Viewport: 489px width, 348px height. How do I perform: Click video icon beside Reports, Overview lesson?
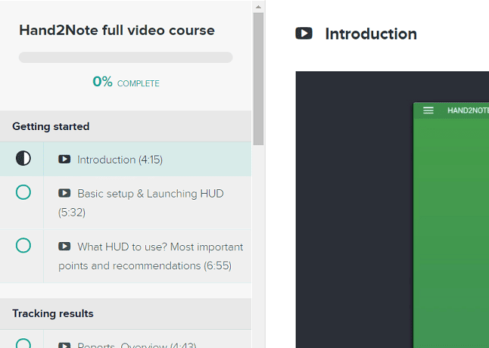tap(64, 346)
